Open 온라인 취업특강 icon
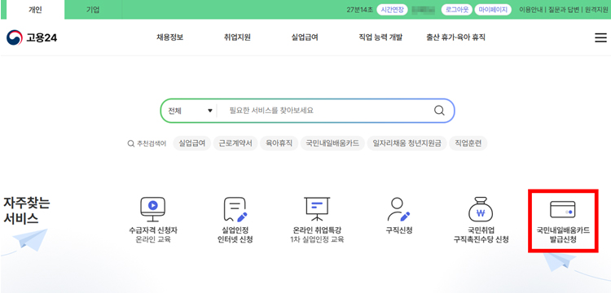The height and width of the screenshot is (293, 611). pyautogui.click(x=317, y=209)
